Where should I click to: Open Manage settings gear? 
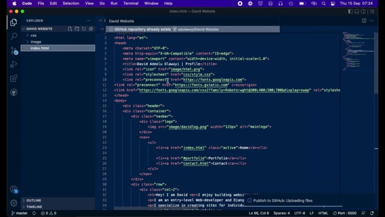tap(14, 203)
